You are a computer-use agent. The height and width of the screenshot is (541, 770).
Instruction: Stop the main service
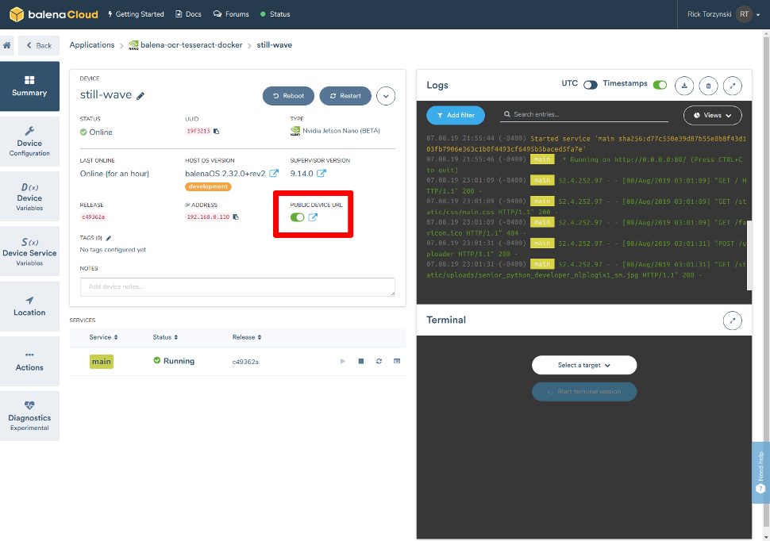tap(360, 361)
